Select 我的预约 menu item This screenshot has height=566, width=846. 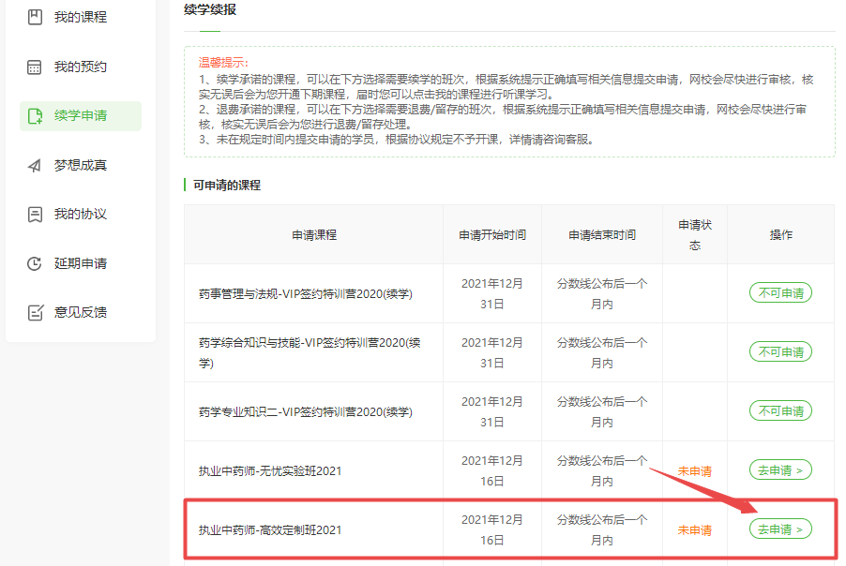[80, 67]
